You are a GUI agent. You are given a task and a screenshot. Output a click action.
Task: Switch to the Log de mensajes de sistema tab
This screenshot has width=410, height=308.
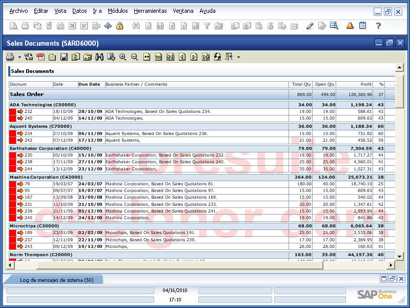(x=54, y=279)
